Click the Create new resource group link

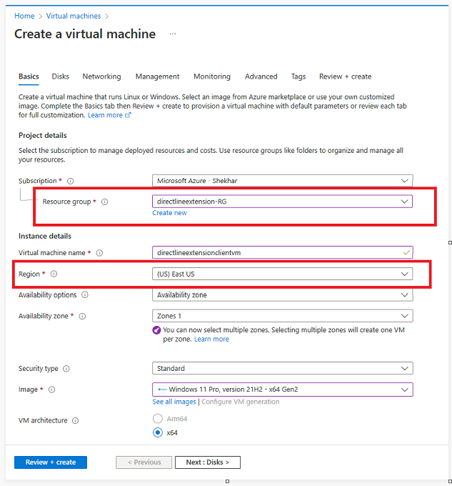tap(169, 213)
